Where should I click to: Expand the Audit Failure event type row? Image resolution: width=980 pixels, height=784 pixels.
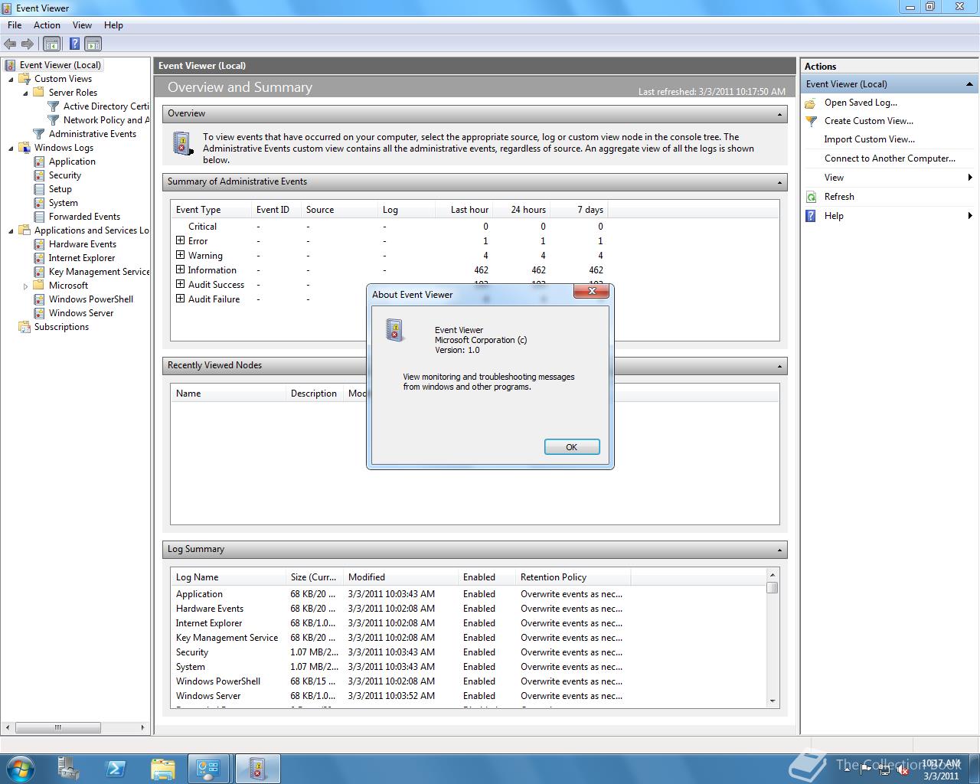click(x=180, y=299)
